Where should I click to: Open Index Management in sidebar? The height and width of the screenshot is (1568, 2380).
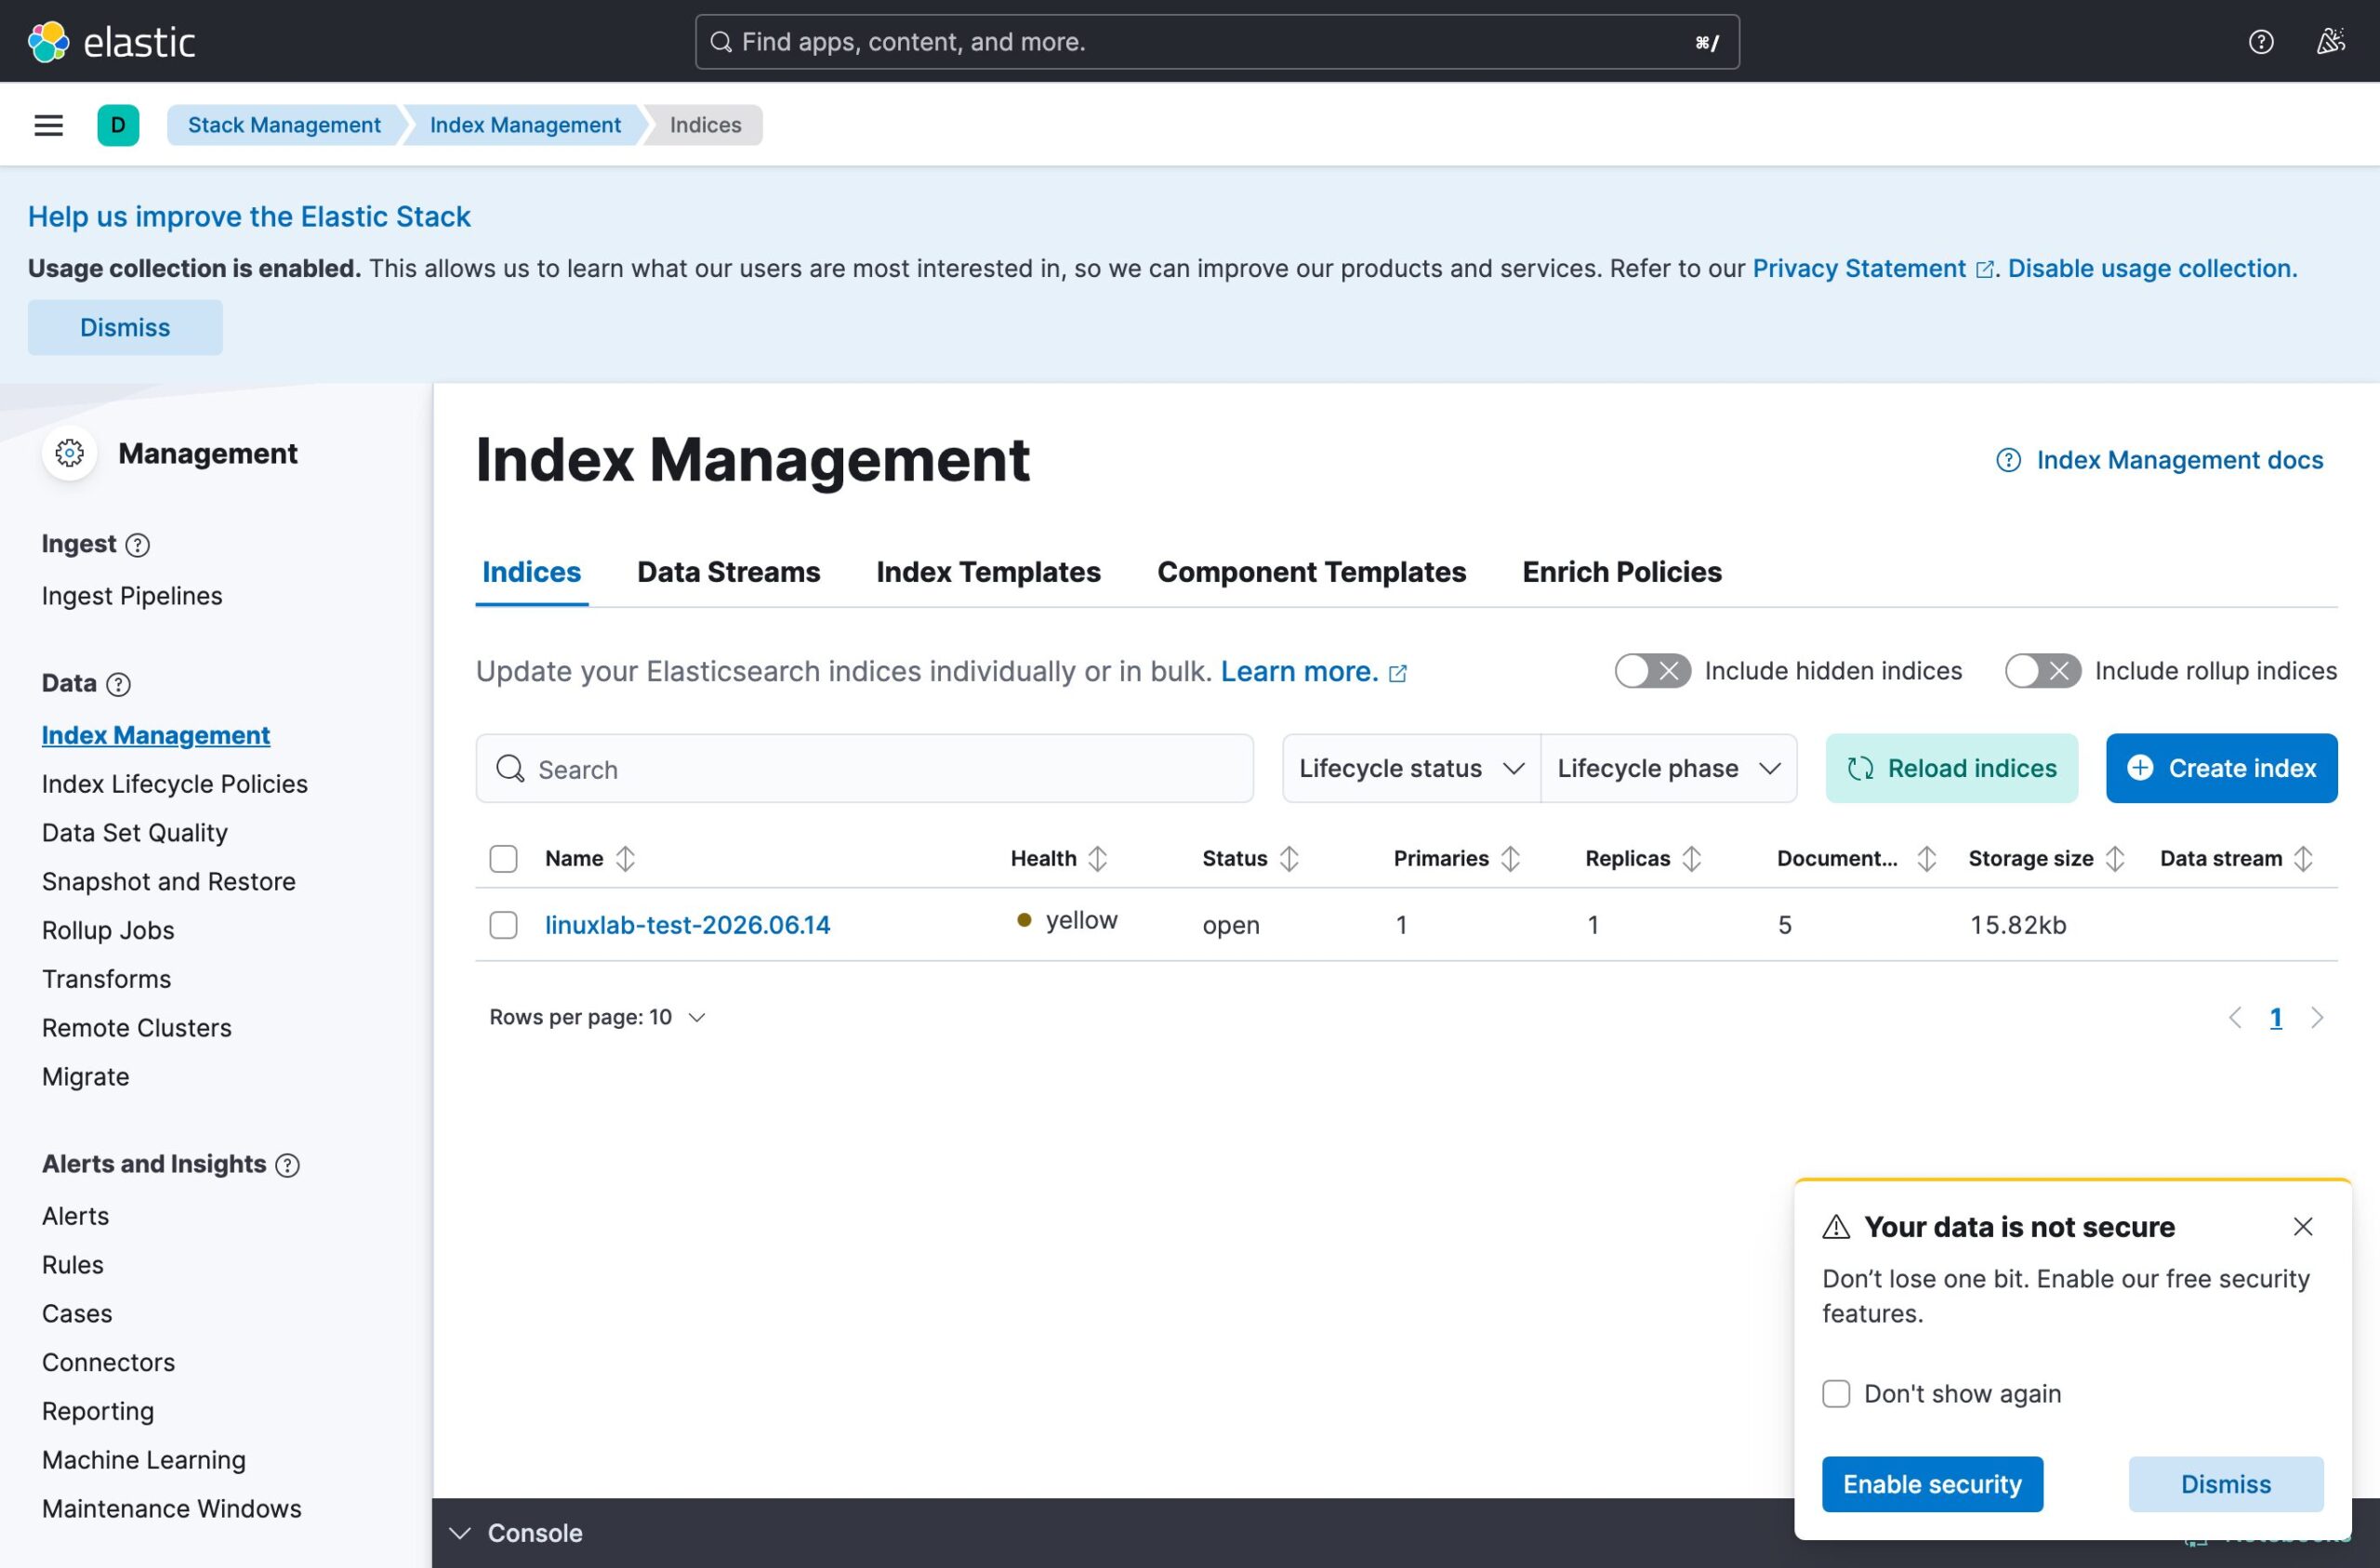click(156, 735)
